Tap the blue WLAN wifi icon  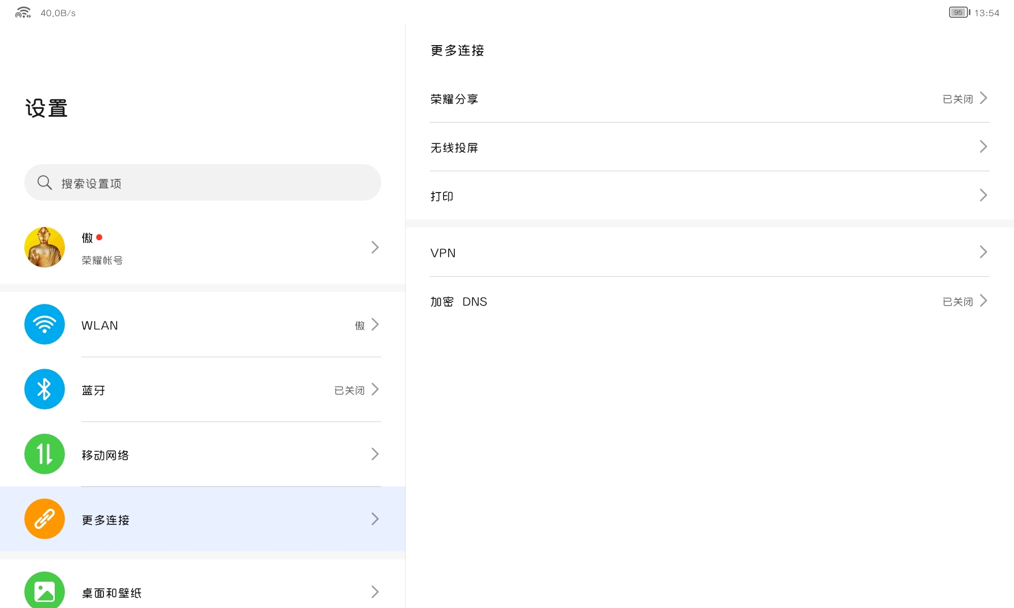click(x=45, y=324)
